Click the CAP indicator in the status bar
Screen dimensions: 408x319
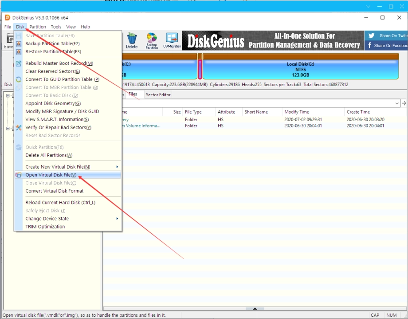pyautogui.click(x=375, y=315)
